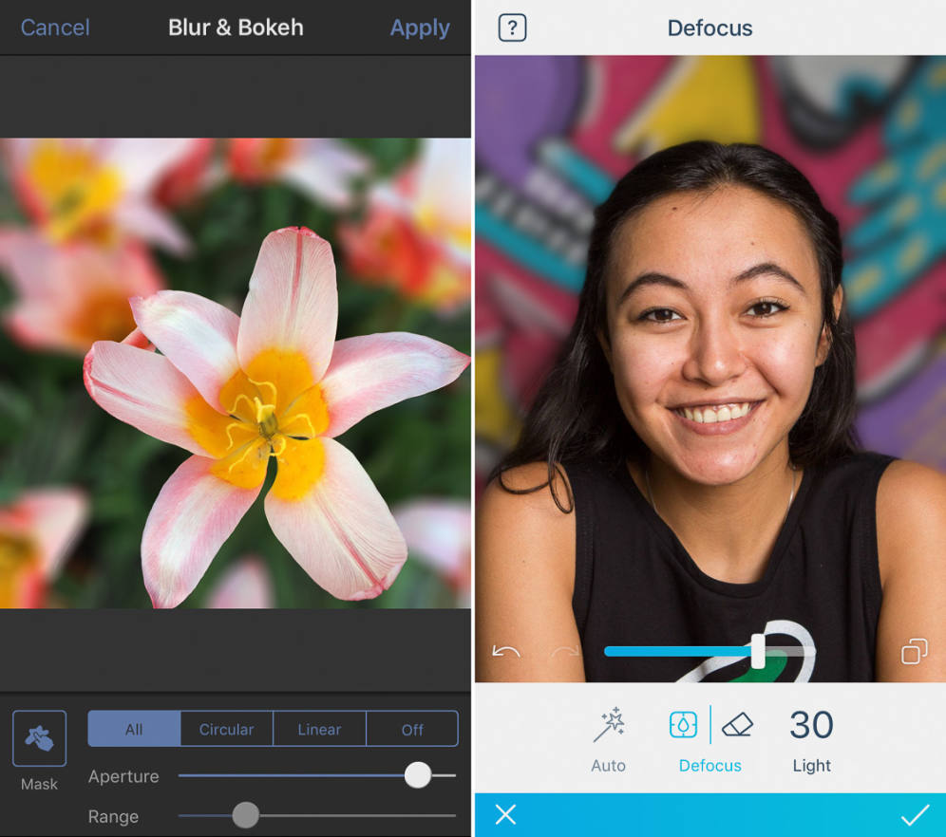Cancel the Blur & Bokeh edit

point(54,28)
